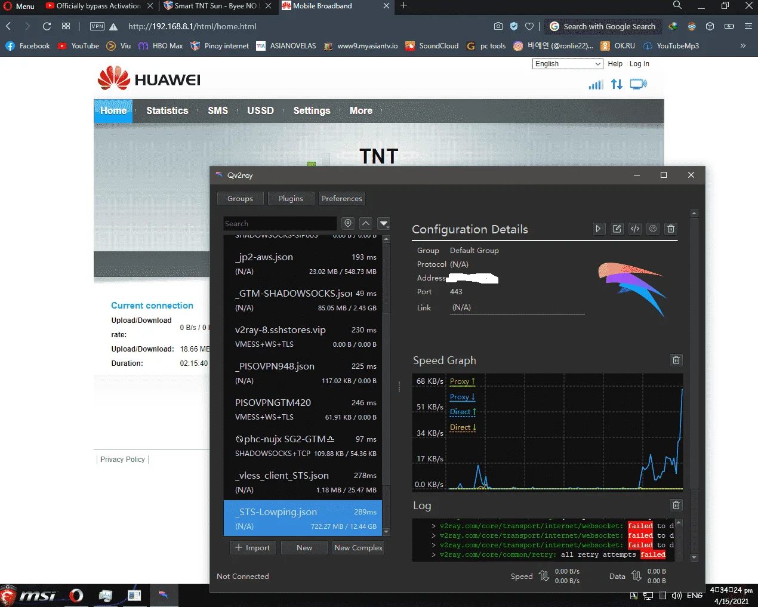
Task: Collapse groups with the up arrow button
Action: coord(366,223)
